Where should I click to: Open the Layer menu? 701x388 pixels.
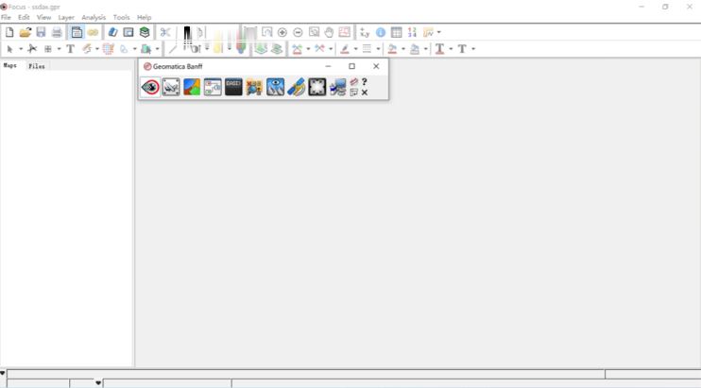(66, 18)
